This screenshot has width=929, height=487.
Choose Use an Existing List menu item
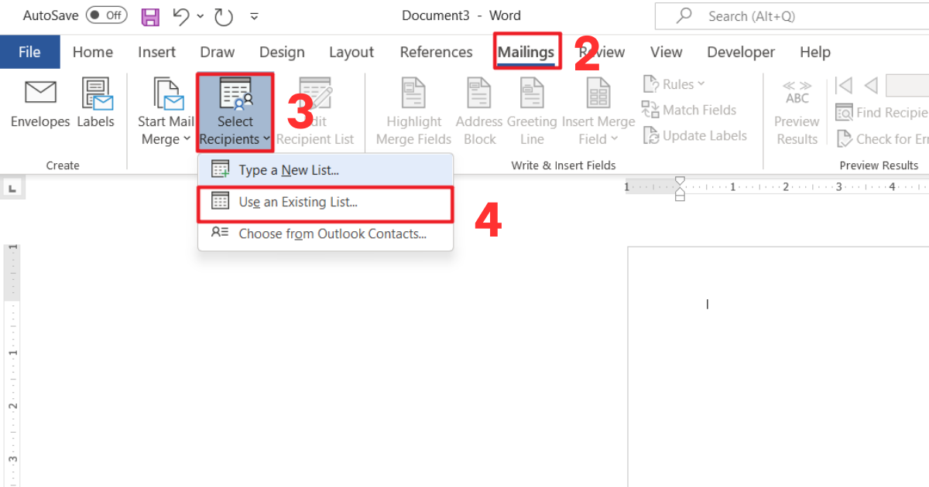[325, 203]
